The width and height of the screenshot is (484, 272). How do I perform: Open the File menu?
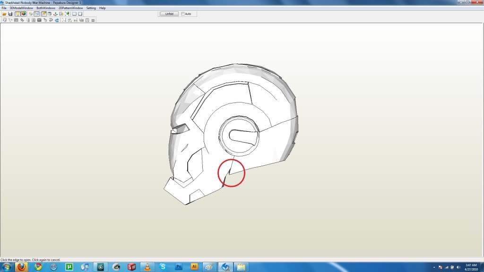pos(4,8)
